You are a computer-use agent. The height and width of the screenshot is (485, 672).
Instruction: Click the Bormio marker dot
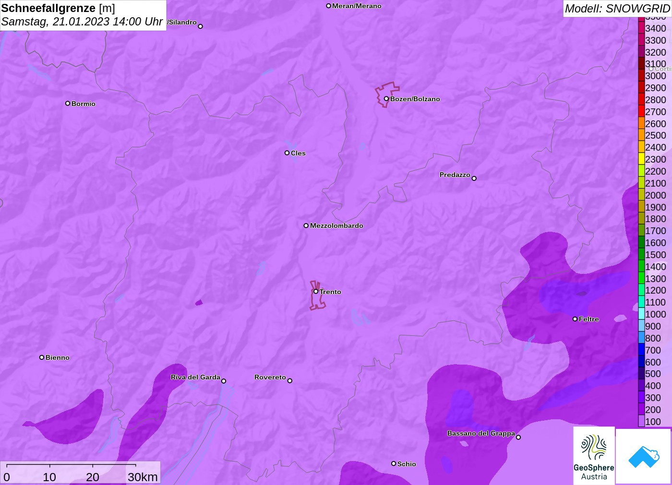(x=68, y=103)
